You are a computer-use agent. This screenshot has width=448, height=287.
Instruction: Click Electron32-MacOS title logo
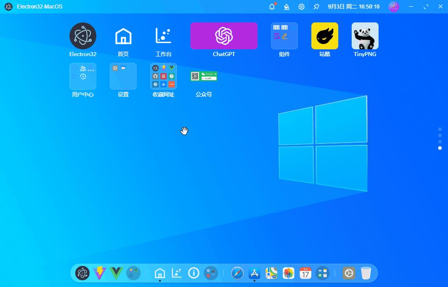pyautogui.click(x=9, y=7)
